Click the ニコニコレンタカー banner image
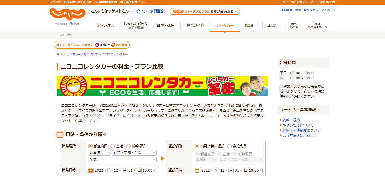The width and height of the screenshot is (385, 177). click(x=162, y=86)
